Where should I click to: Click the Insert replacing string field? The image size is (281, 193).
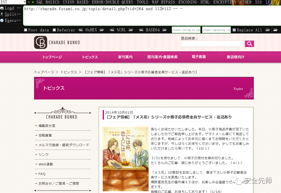217,30
